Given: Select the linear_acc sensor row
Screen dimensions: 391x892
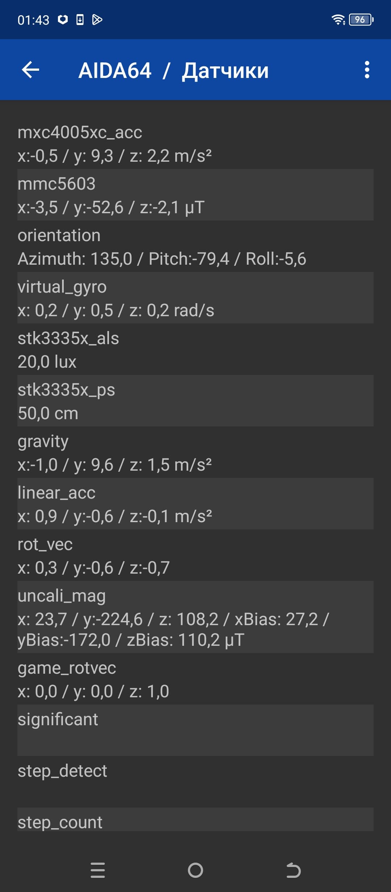Looking at the screenshot, I should (x=195, y=504).
